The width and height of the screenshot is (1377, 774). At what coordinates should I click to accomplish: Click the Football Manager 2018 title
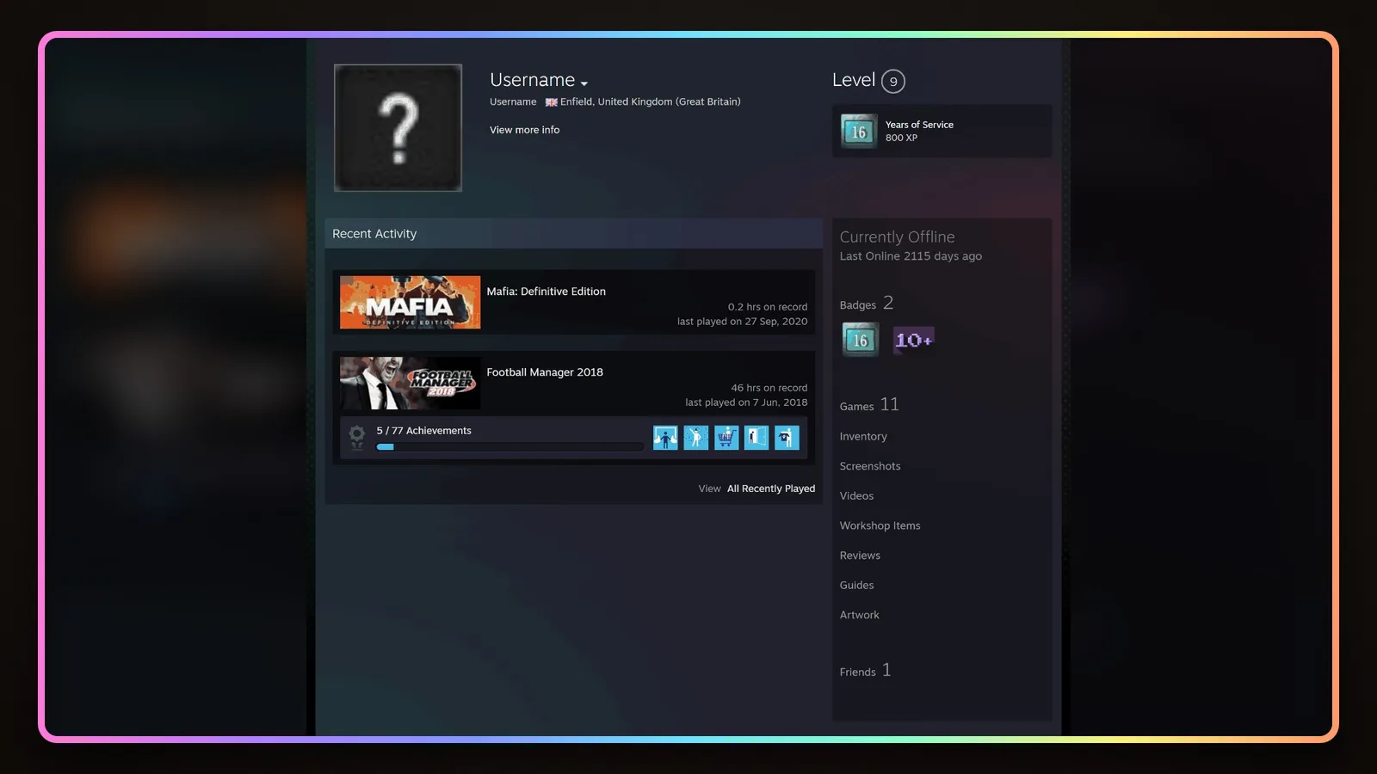(545, 372)
